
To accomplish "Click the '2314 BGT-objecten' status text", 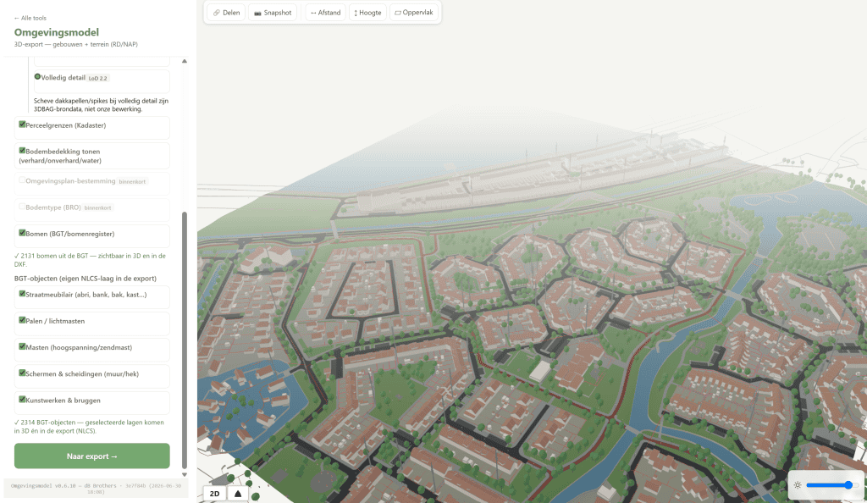I will point(89,426).
